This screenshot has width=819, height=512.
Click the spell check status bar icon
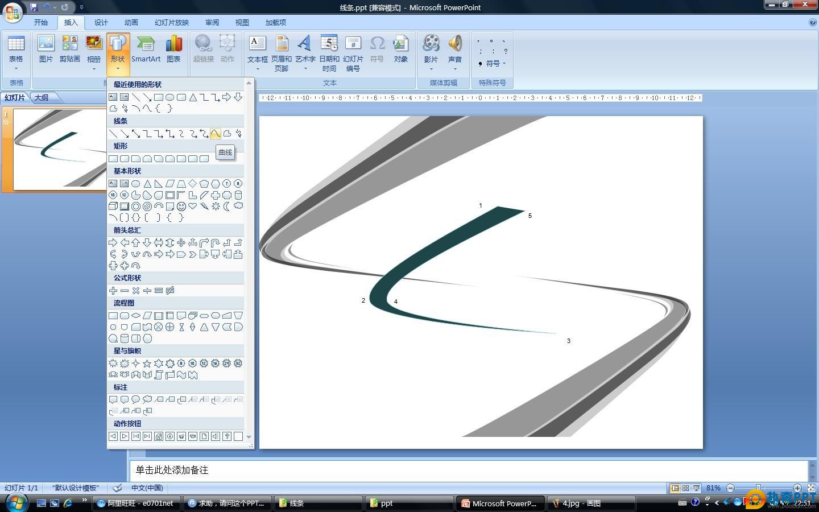point(117,488)
